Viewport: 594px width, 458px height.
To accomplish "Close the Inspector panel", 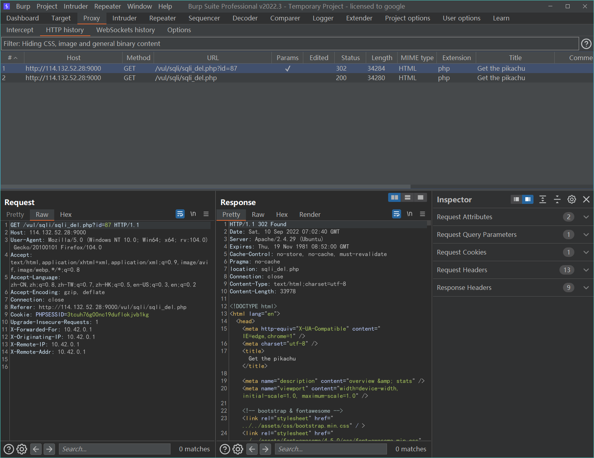I will [x=586, y=200].
